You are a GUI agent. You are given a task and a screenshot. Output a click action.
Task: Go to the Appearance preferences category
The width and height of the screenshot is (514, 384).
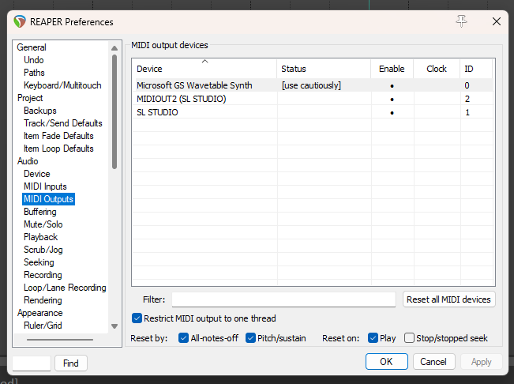pos(39,313)
